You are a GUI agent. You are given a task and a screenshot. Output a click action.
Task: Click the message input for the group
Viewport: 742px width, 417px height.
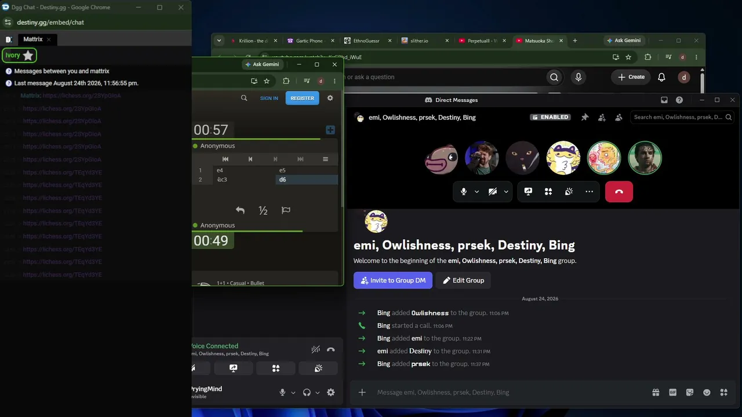[510, 392]
